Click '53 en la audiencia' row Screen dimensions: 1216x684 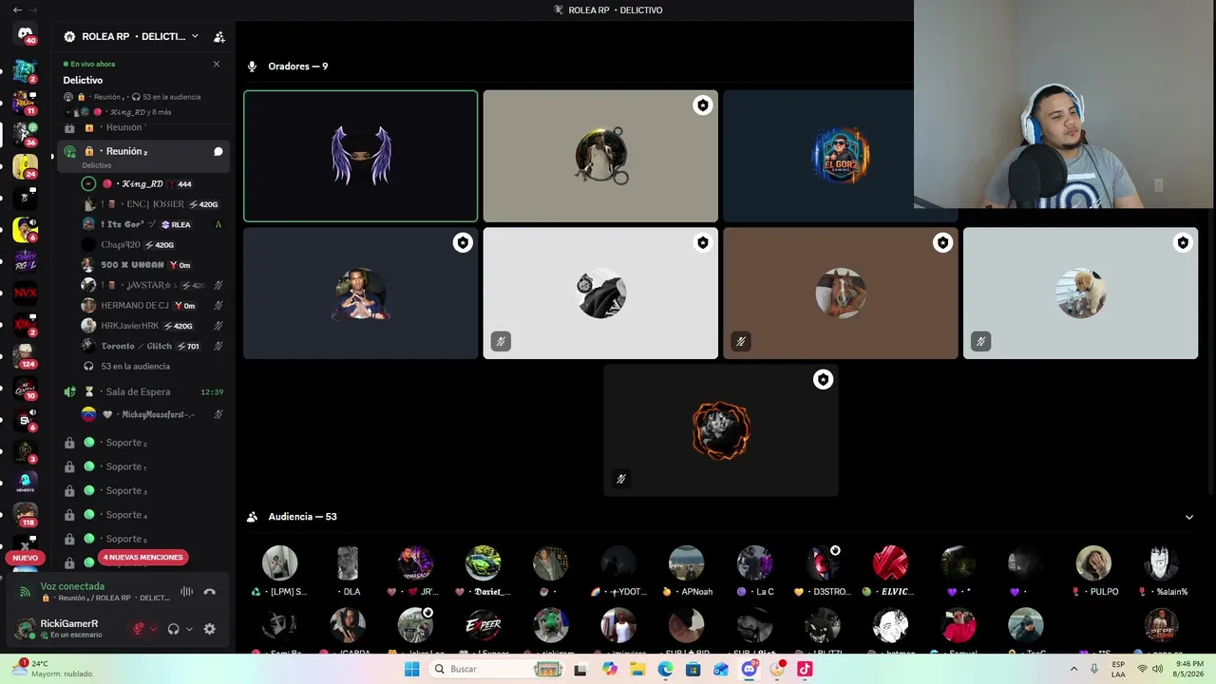(136, 366)
